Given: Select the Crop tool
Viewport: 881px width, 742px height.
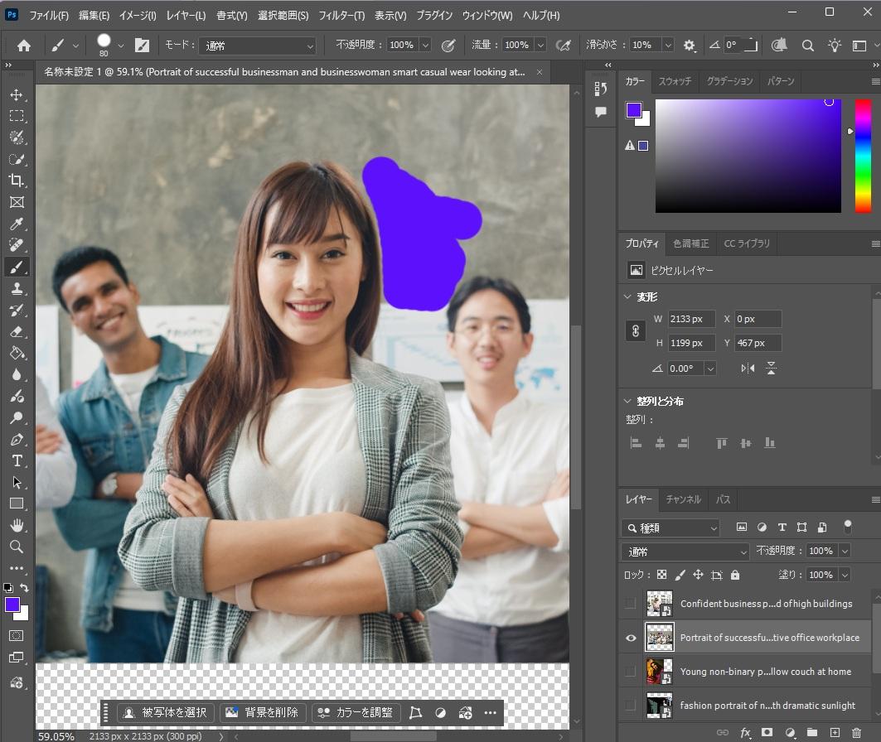Looking at the screenshot, I should coord(17,181).
